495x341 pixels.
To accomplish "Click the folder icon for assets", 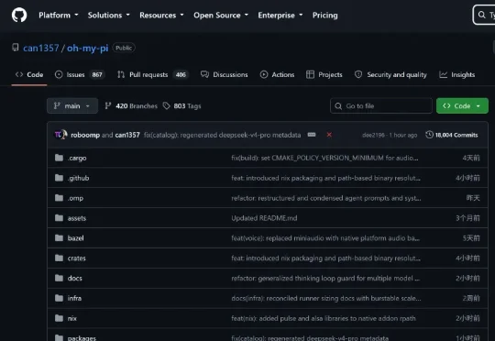I will [x=59, y=218].
